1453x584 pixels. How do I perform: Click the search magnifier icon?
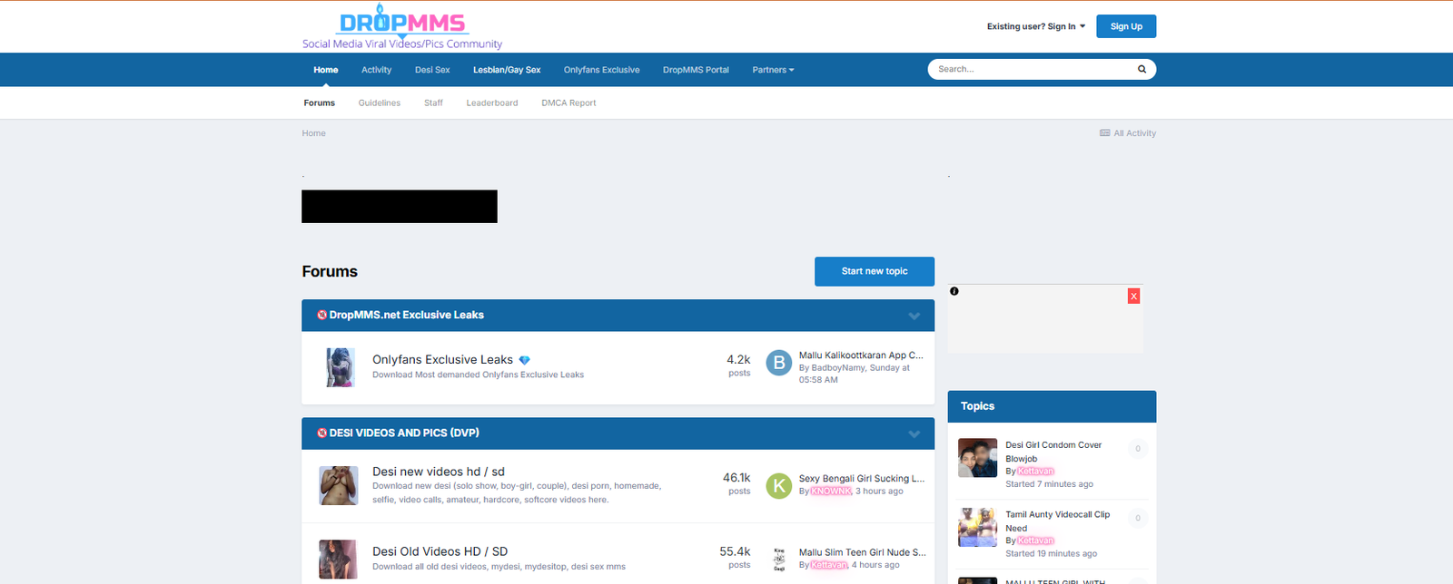pyautogui.click(x=1142, y=69)
